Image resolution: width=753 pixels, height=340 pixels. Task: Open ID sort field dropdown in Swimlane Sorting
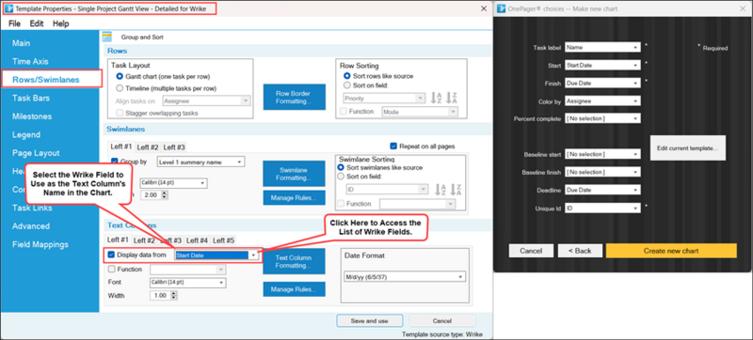click(387, 190)
